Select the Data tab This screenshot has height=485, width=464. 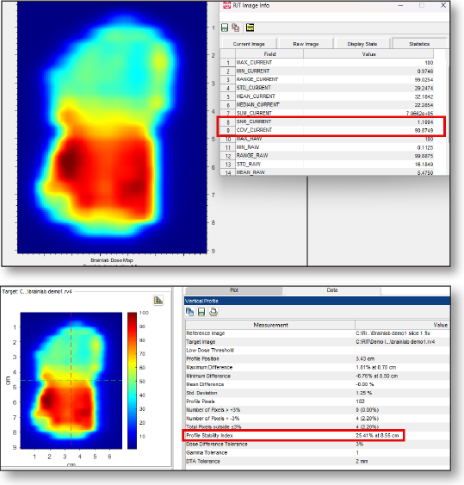332,290
